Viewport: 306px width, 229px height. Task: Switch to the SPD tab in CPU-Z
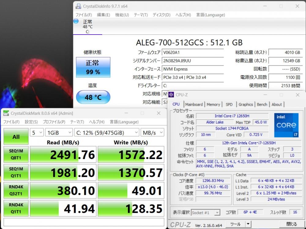[x=229, y=104]
